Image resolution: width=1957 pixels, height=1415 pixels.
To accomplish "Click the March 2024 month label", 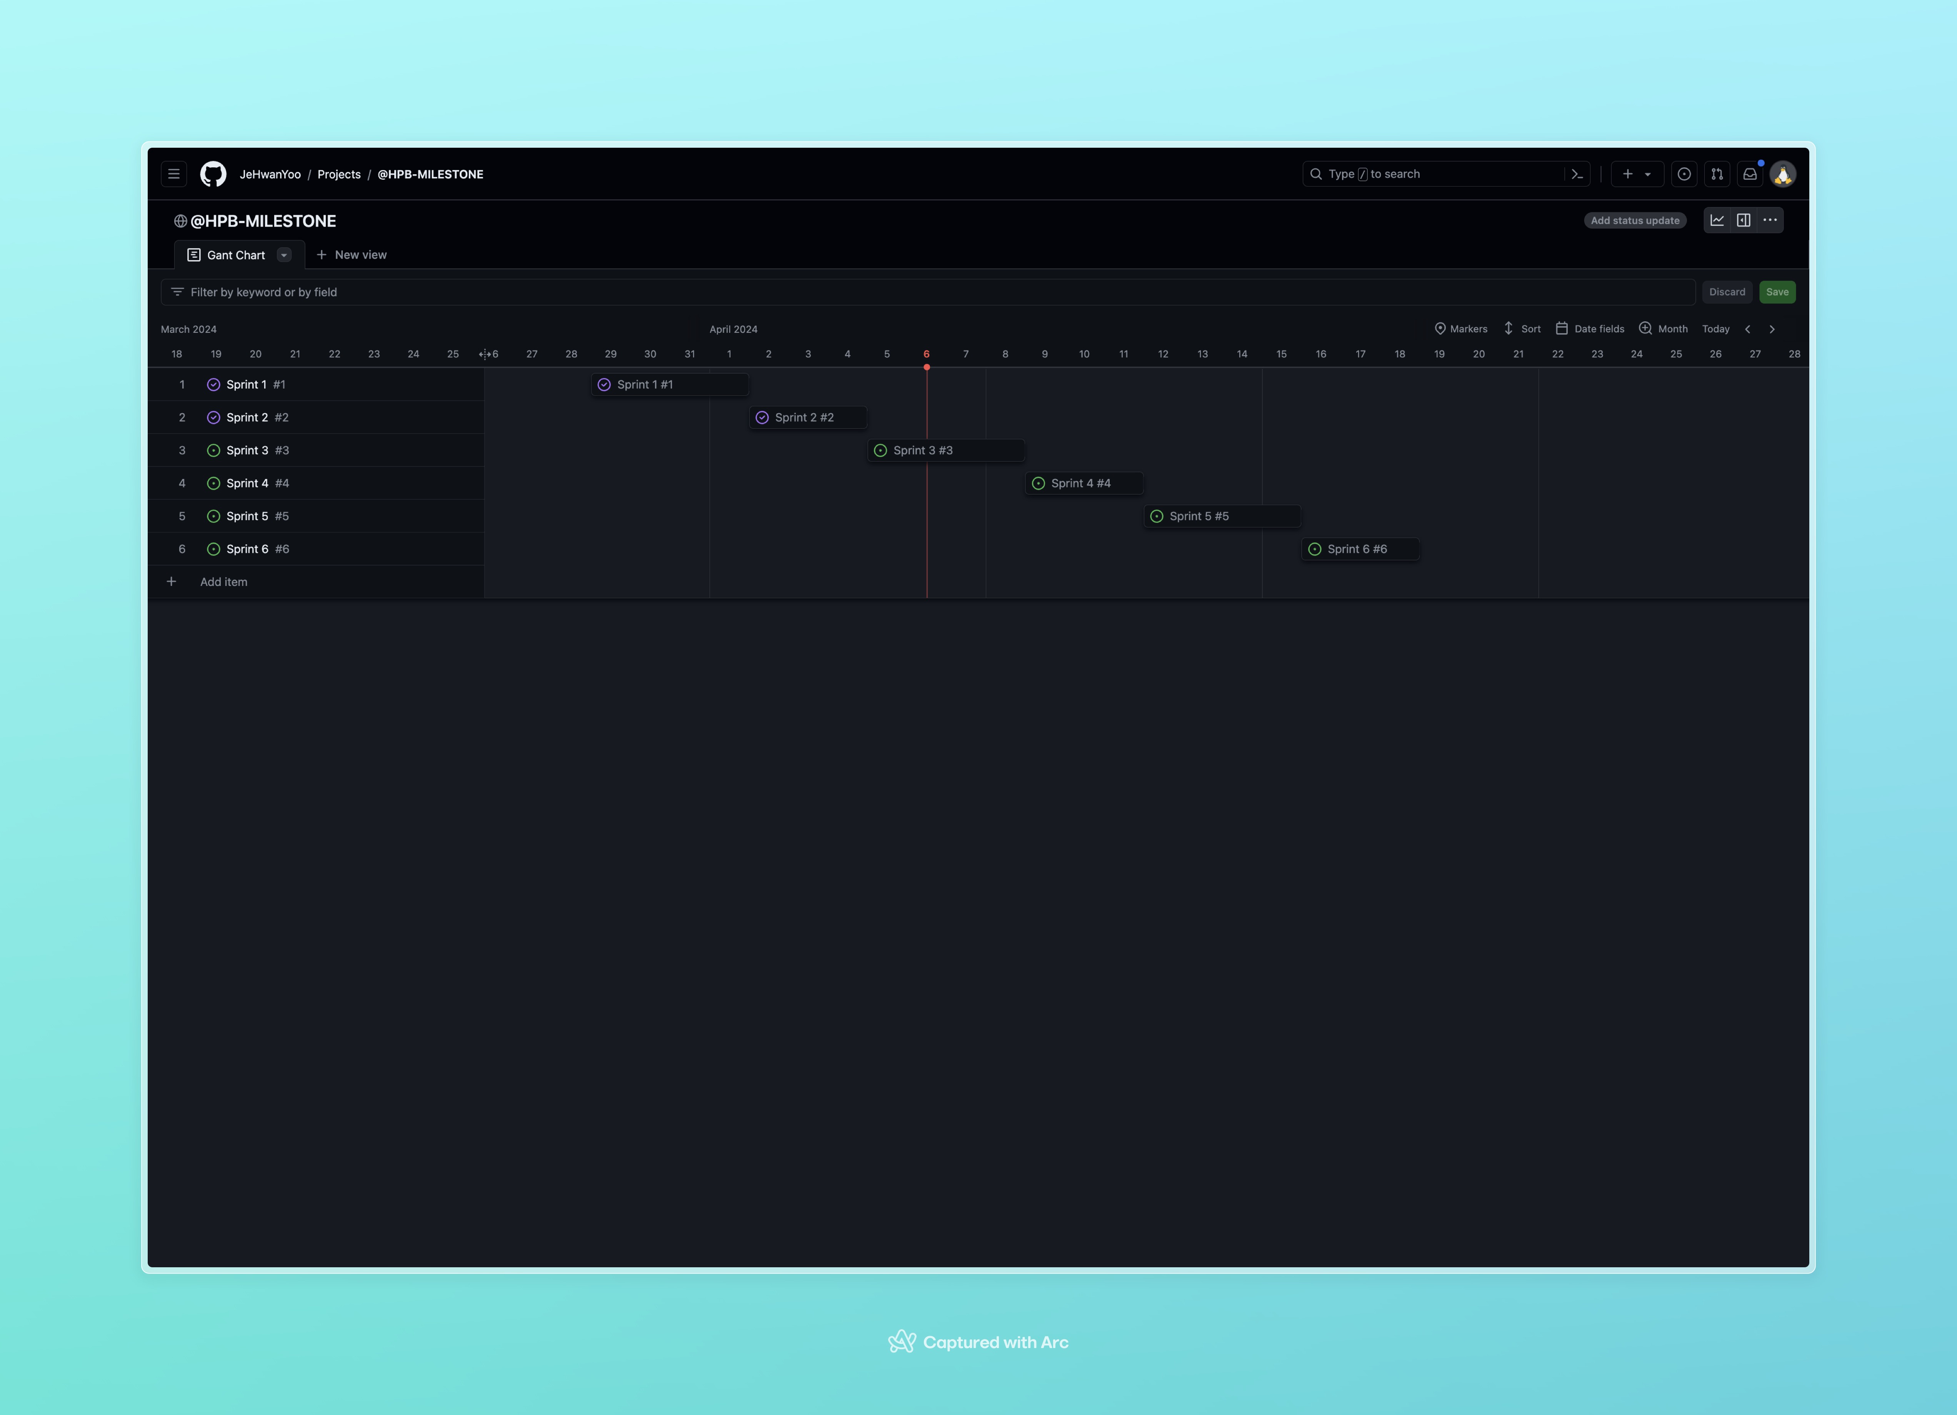I will pyautogui.click(x=188, y=329).
